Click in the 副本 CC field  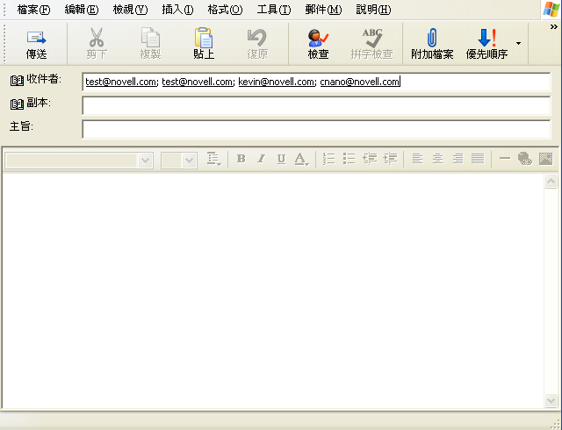click(316, 105)
